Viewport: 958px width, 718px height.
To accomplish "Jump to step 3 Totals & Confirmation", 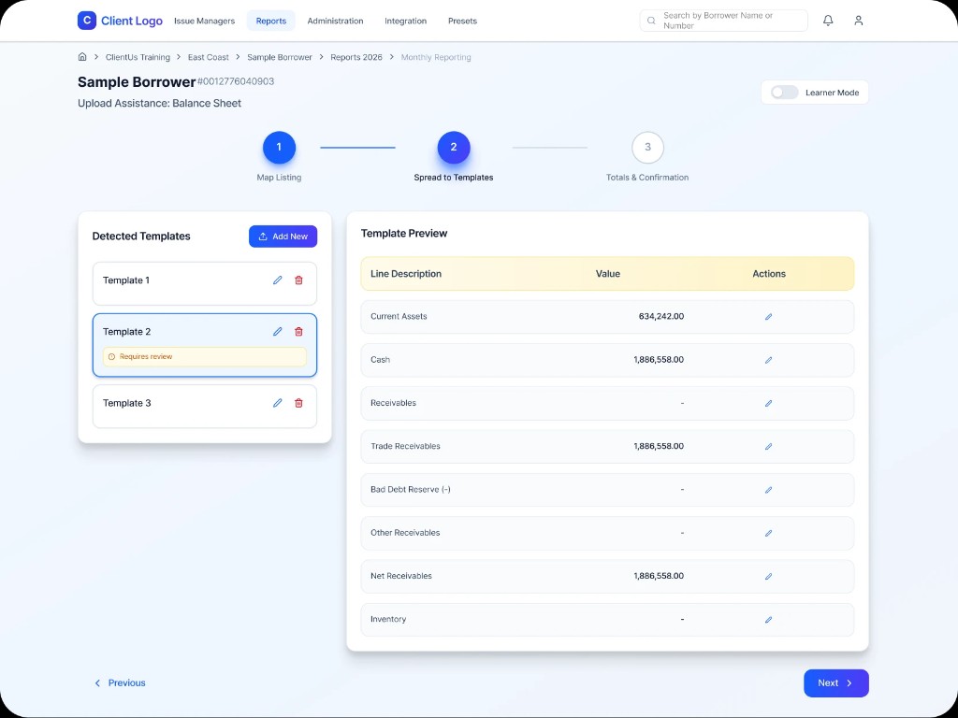I will 647,148.
